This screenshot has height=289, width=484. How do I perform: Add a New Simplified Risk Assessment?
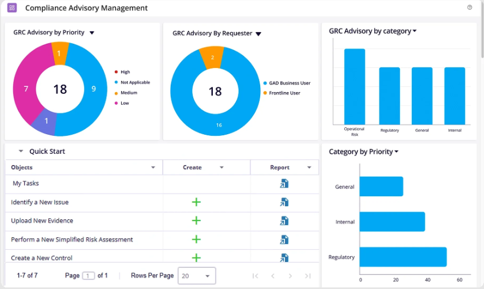tap(196, 239)
